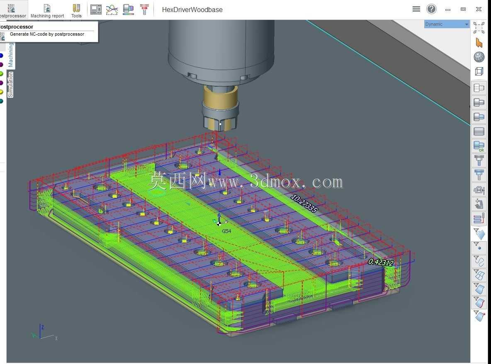Click the 10.27335 dimension label
This screenshot has width=491, height=364.
click(x=304, y=203)
